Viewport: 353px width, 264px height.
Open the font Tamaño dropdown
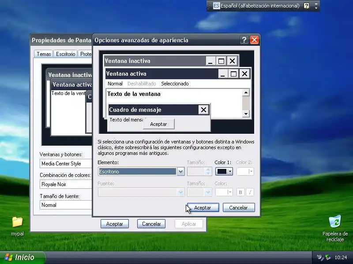tap(199, 192)
